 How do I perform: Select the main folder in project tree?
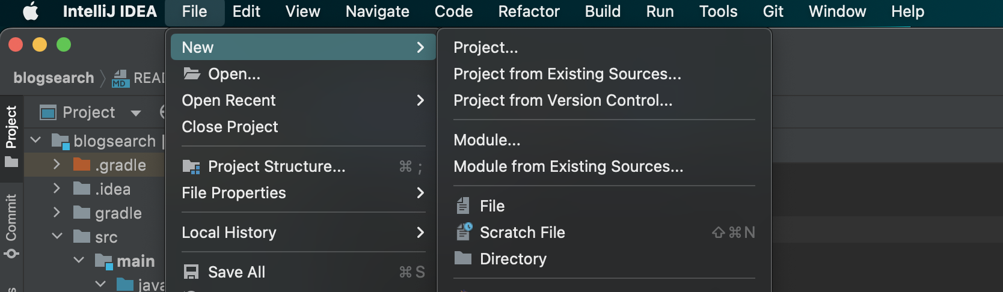pyautogui.click(x=135, y=261)
